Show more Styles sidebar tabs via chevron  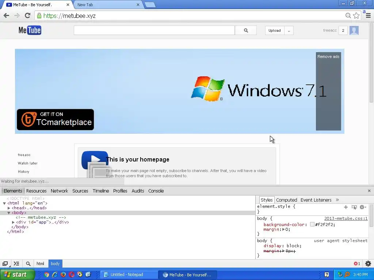pos(337,200)
